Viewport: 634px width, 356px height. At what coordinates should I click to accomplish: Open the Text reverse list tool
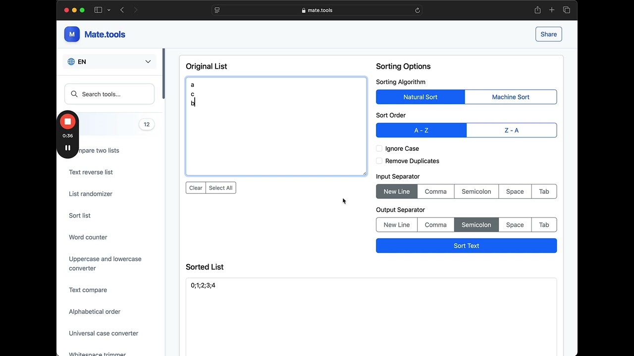tap(91, 172)
